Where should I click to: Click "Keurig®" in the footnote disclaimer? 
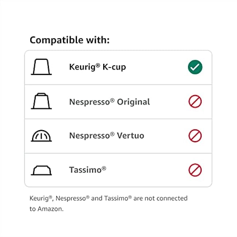41,198
